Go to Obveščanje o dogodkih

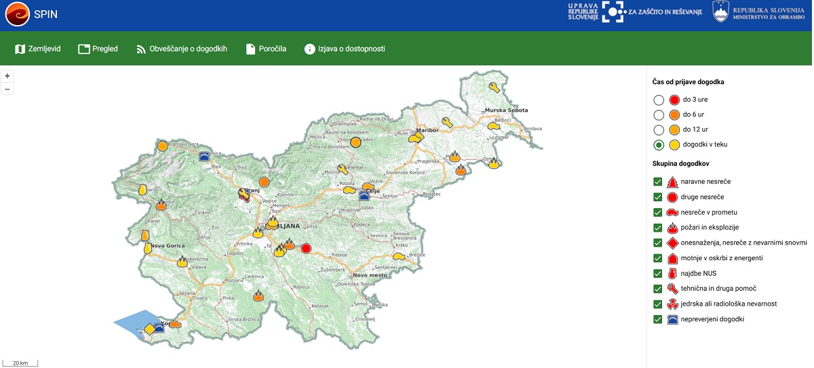(181, 49)
